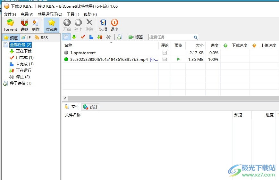279x180 pixels.
Task: Toggle the 收藏夹 favorites star button
Action: pos(51,25)
